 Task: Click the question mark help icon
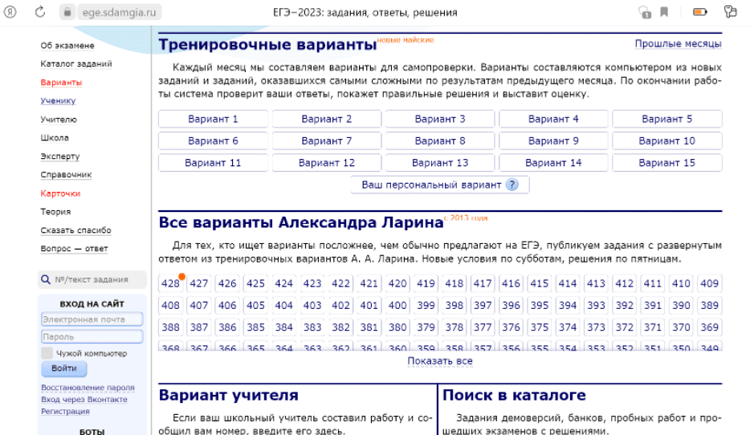tap(512, 185)
